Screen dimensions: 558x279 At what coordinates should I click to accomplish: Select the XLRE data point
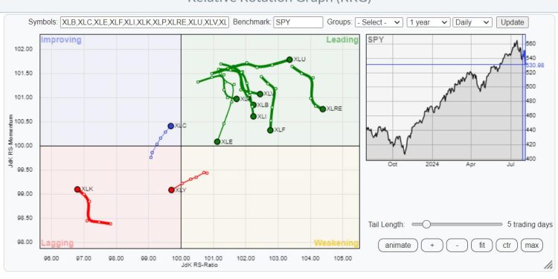(322, 109)
